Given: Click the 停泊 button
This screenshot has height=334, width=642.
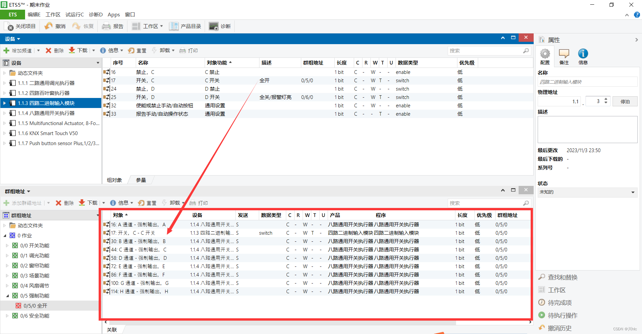Looking at the screenshot, I should [625, 102].
